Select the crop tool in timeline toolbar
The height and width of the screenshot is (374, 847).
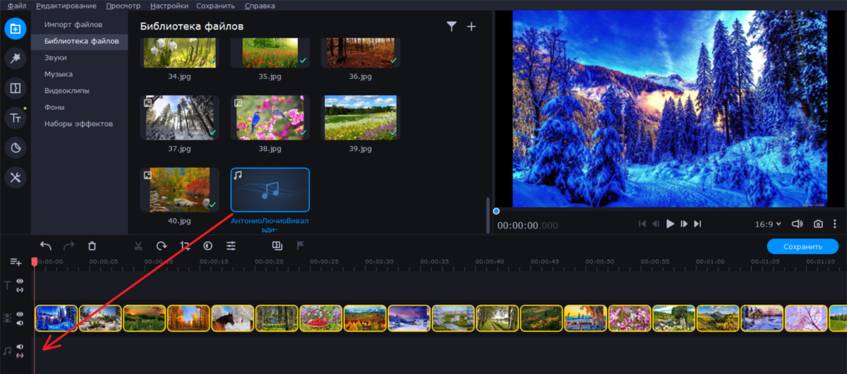click(185, 246)
